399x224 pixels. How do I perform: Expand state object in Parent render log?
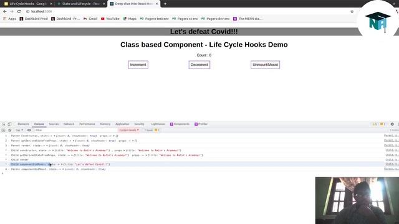tap(47, 146)
